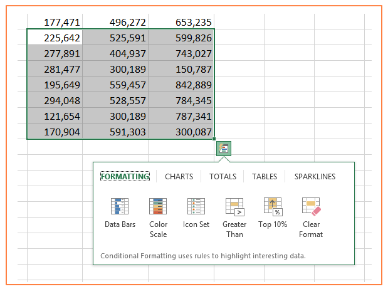Screen dimensions: 388x289
Task: Choose Greater Than highlight rule
Action: click(234, 216)
